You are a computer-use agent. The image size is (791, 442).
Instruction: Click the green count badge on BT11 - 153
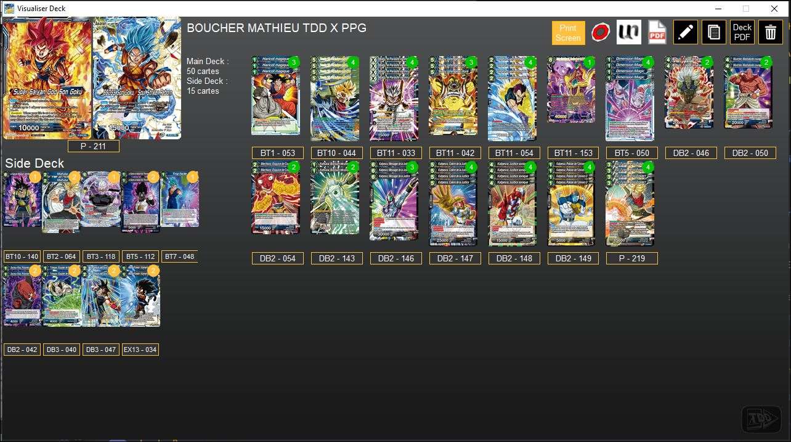coord(588,62)
